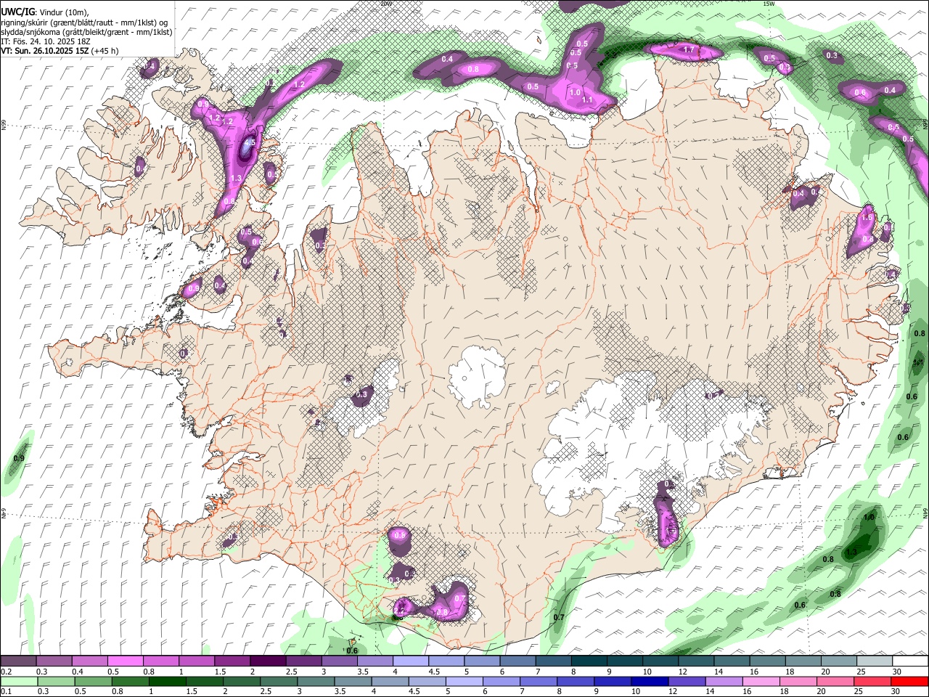Image resolution: width=929 pixels, height=697 pixels.
Task: Select the 1.7 snowfall value on the north coast
Action: click(689, 49)
